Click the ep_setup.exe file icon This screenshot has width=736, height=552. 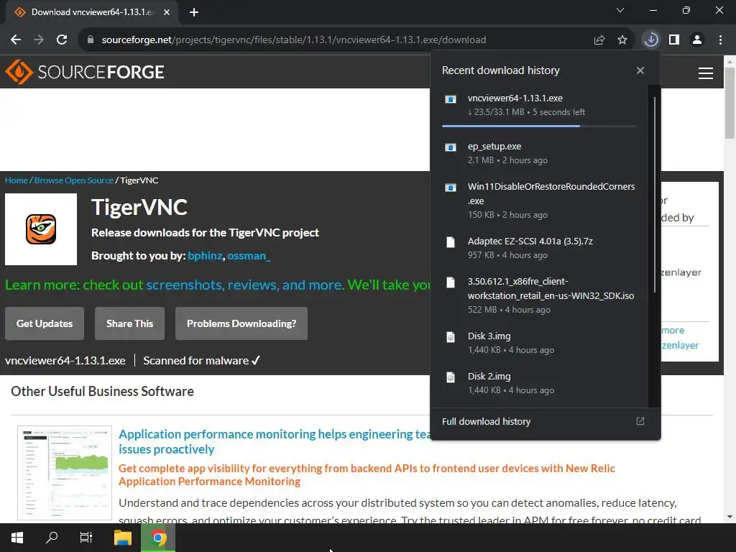[x=451, y=147]
